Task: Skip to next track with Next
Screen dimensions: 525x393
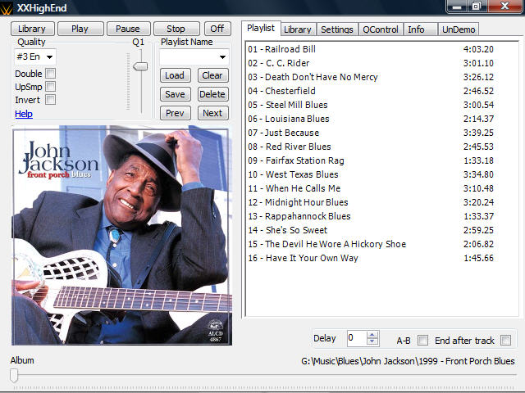Action: (x=212, y=113)
